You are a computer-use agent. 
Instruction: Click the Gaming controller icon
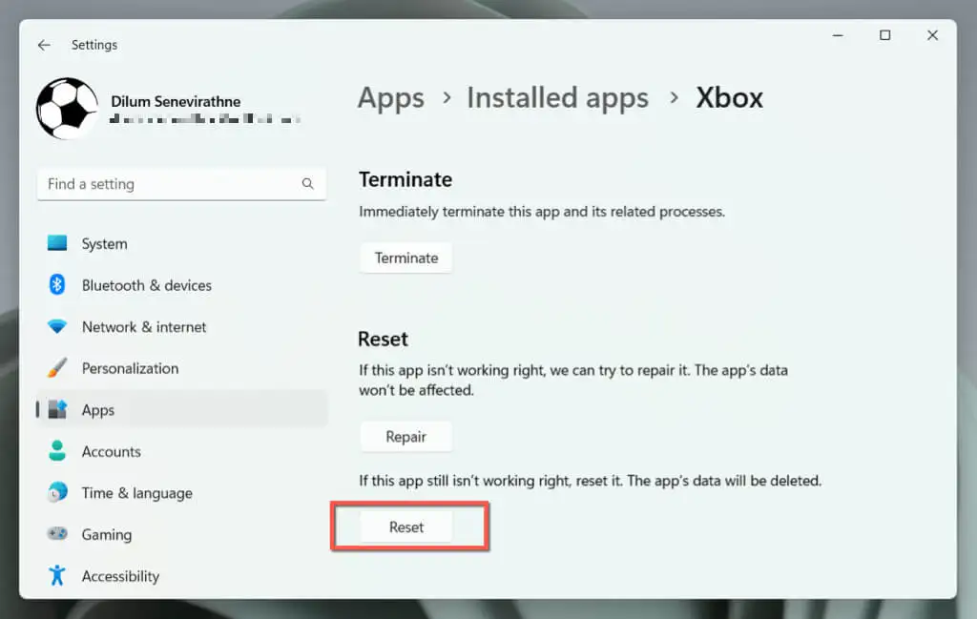click(57, 534)
